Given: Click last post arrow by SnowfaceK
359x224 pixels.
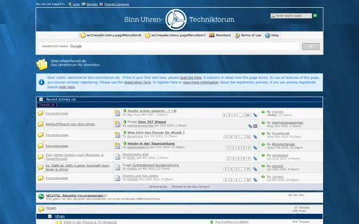Looking at the screenshot, I should (263, 133).
